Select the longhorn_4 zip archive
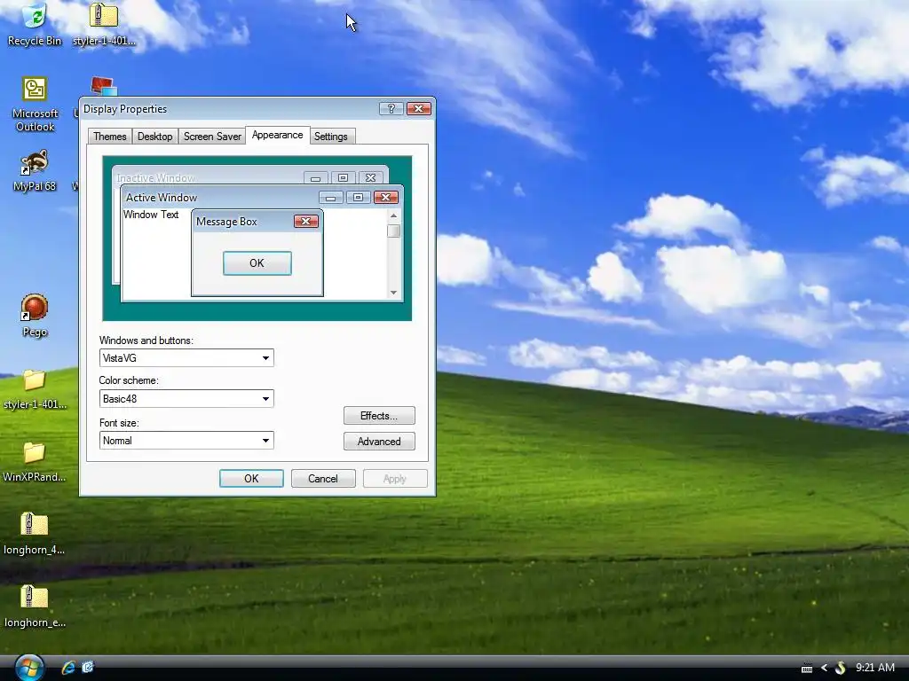Screen dimensions: 909x681 35,534
